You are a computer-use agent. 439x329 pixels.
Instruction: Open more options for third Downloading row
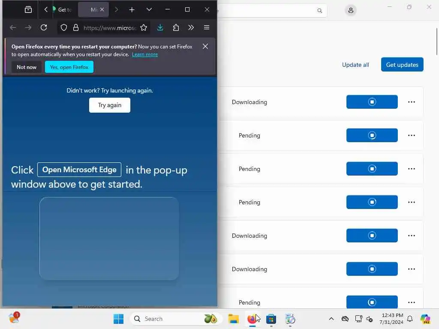click(x=411, y=269)
